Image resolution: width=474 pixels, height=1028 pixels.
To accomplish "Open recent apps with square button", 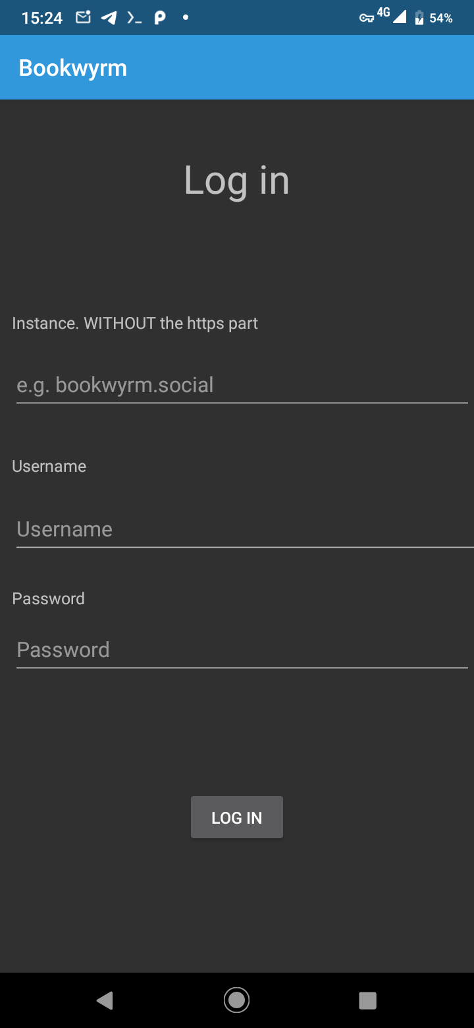I will tap(367, 1000).
